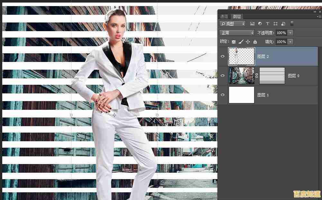Switch to the 通道 tab
322x200 pixels.
pos(224,16)
